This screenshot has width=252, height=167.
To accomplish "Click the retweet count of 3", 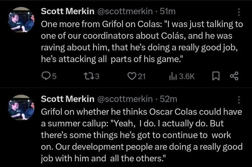I will click(x=97, y=76).
